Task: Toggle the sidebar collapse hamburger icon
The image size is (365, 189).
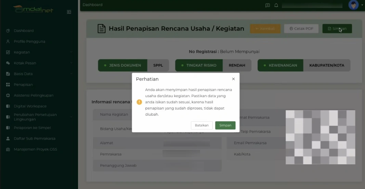Action: 69,12
